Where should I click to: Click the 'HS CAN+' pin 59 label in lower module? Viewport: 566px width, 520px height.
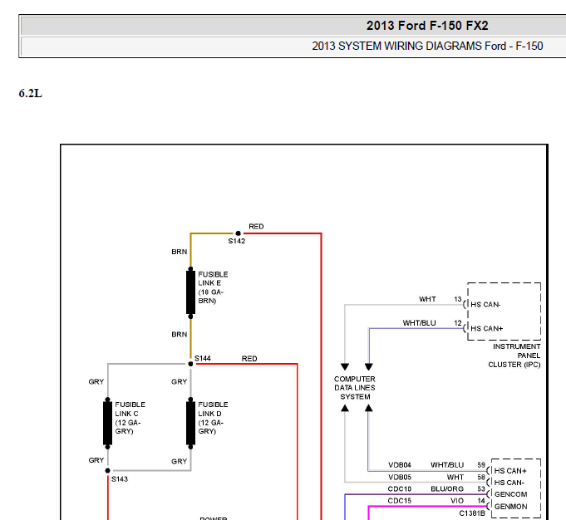coord(510,471)
